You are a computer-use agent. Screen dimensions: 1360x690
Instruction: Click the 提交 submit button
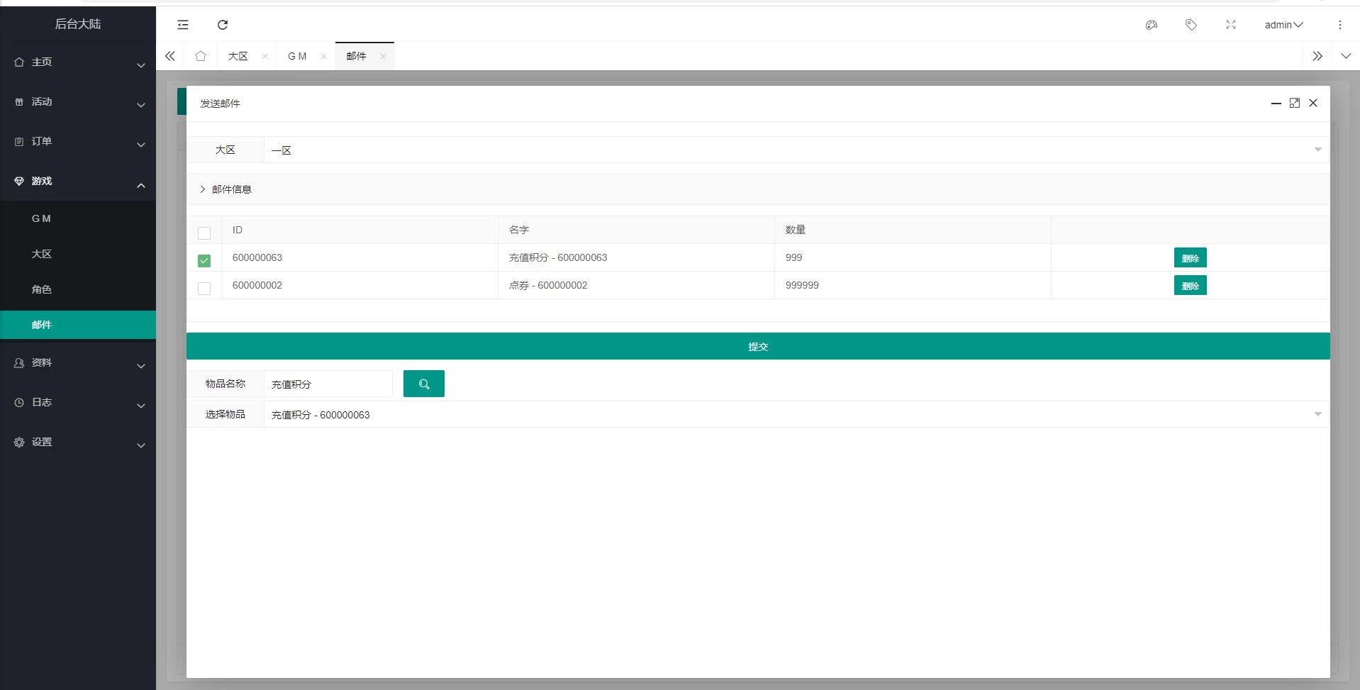[757, 346]
